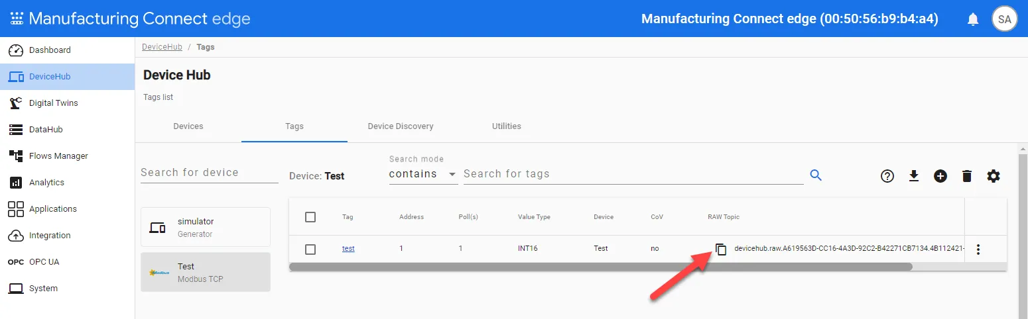Open the app grid menu icon
The image size is (1028, 319).
(17, 19)
